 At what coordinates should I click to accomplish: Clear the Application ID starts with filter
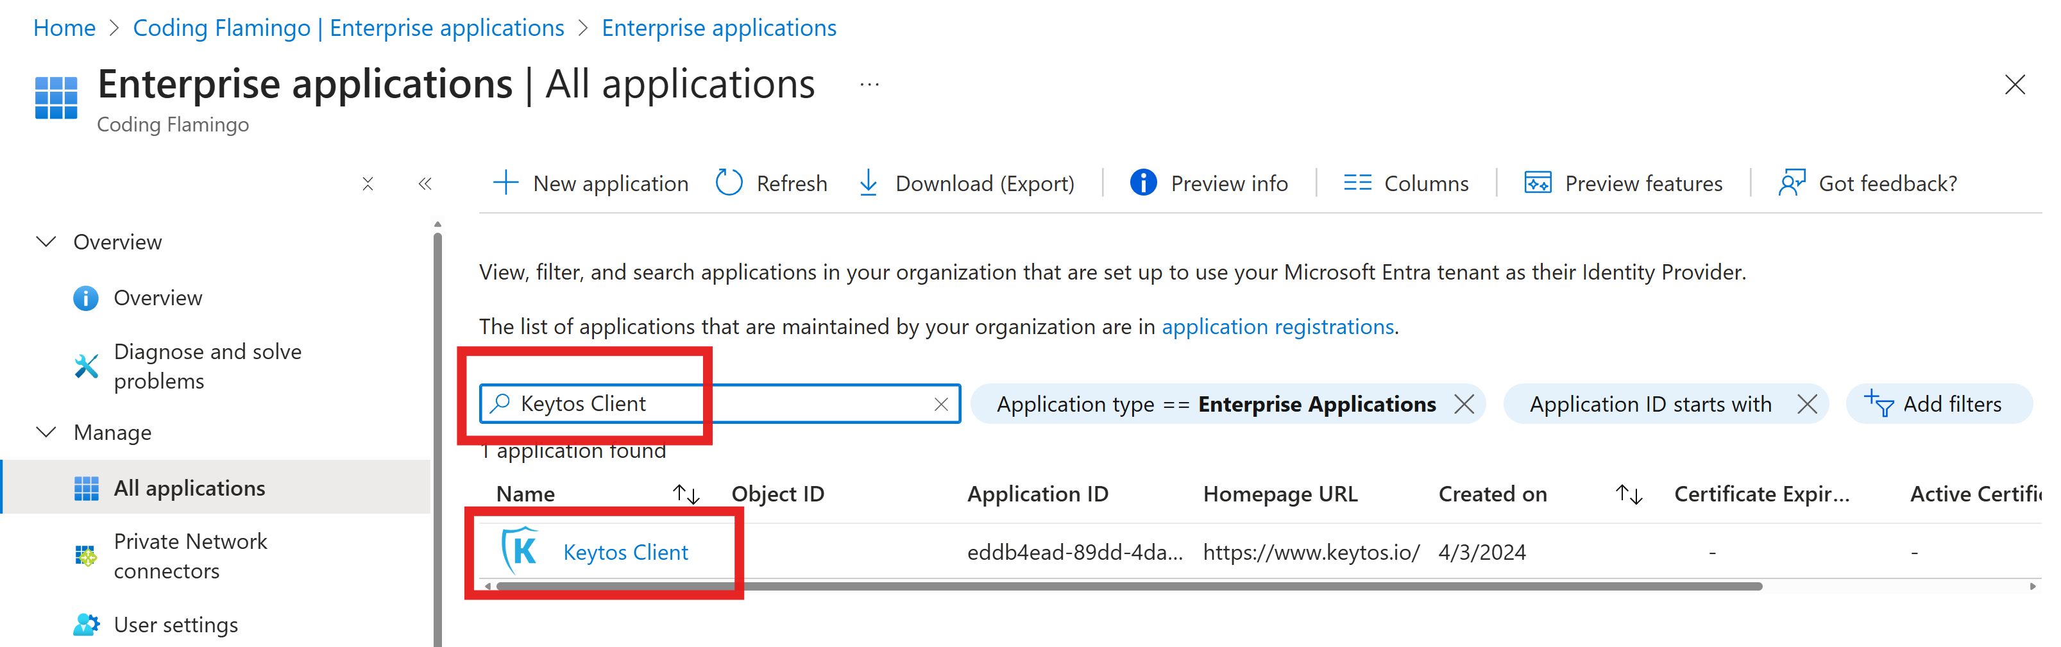tap(1808, 404)
